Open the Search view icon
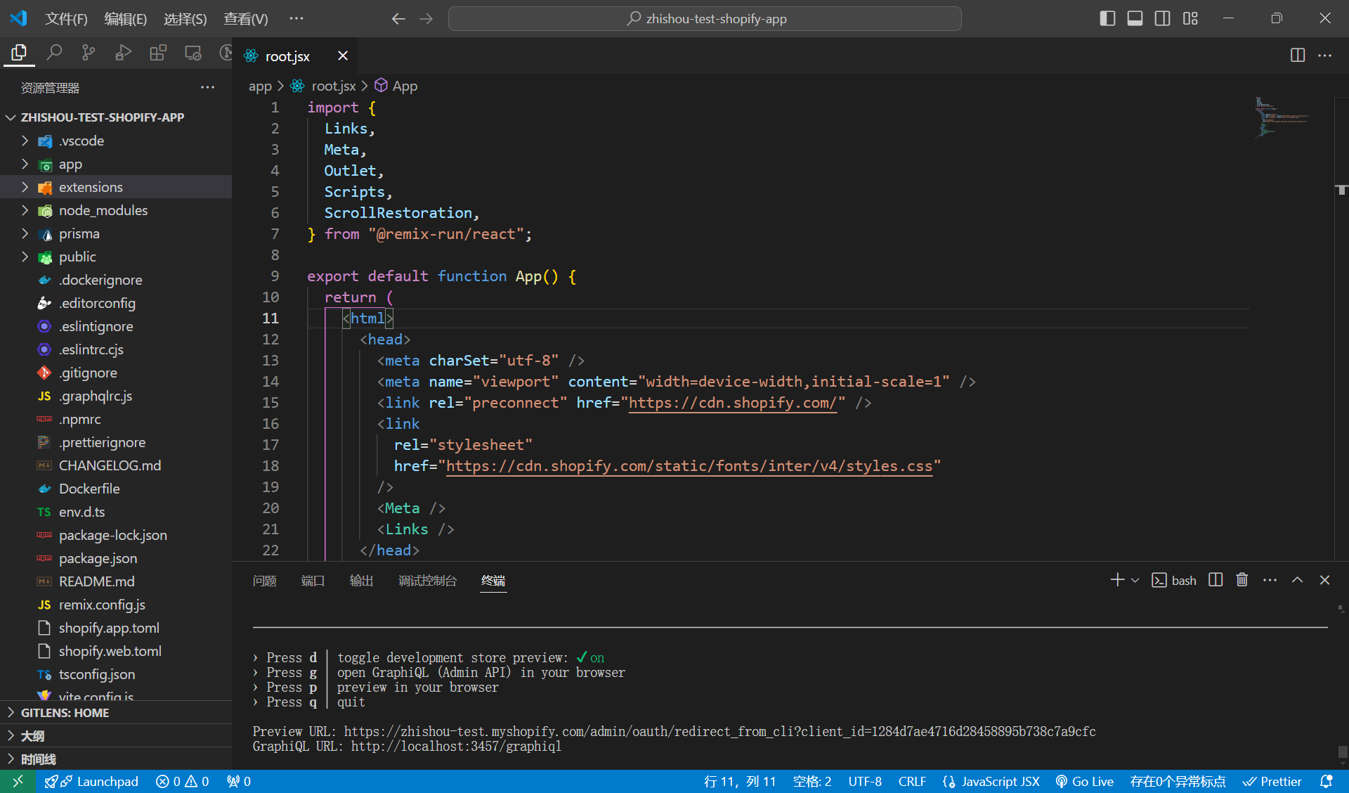Image resolution: width=1349 pixels, height=793 pixels. (x=54, y=53)
